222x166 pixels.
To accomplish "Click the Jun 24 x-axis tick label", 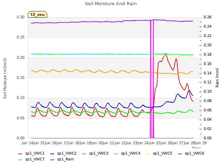I will pyautogui.click(x=144, y=143).
